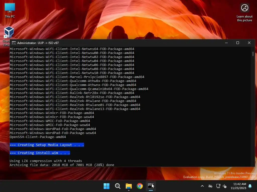Click the Intel-Netwns64 package line
This screenshot has width=257, height=192.
point(72,49)
